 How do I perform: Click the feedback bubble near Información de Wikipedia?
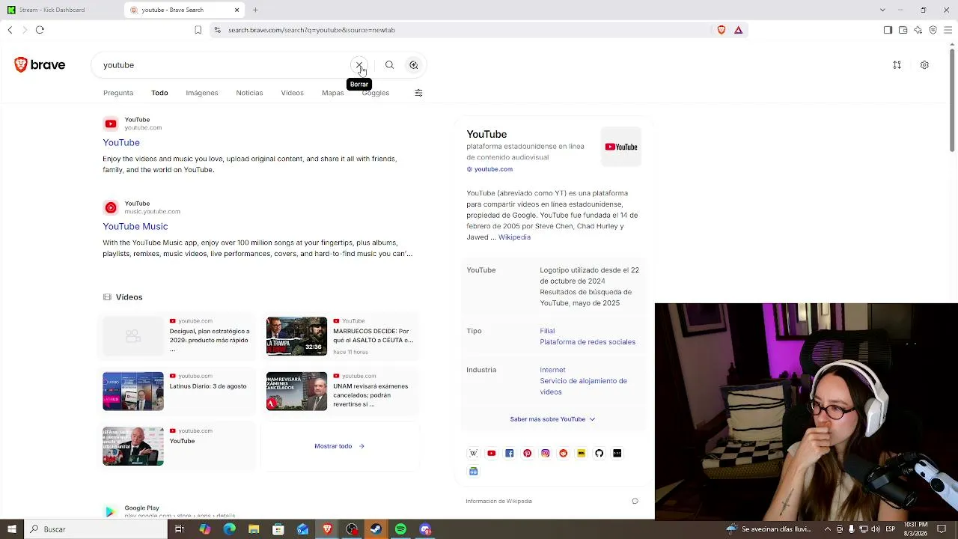[x=635, y=501]
